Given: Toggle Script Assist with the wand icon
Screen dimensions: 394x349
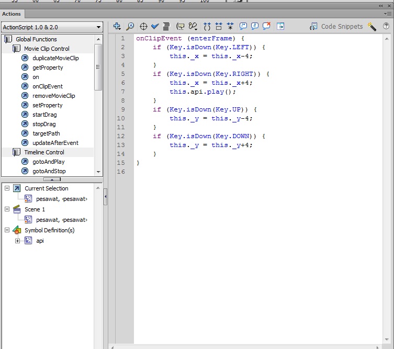Looking at the screenshot, I should click(372, 26).
